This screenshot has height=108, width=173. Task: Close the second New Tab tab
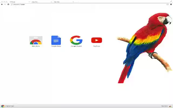click(73, 2)
